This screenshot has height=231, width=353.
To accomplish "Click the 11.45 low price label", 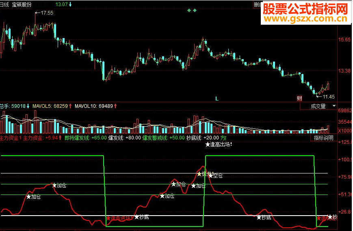I will [329, 97].
